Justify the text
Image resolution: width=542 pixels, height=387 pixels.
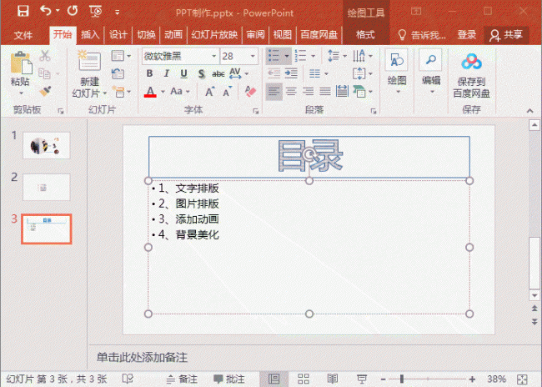pyautogui.click(x=325, y=91)
